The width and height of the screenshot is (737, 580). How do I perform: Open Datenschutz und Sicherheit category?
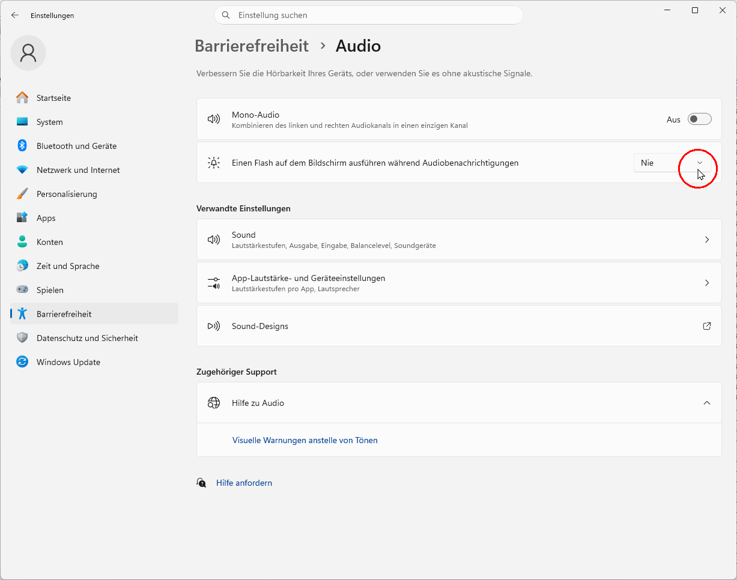click(94, 338)
